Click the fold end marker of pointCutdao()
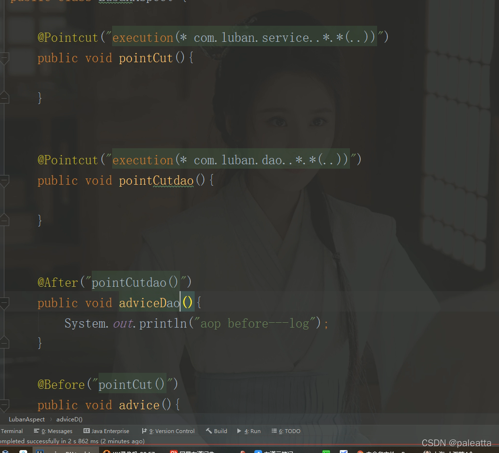 (x=4, y=220)
